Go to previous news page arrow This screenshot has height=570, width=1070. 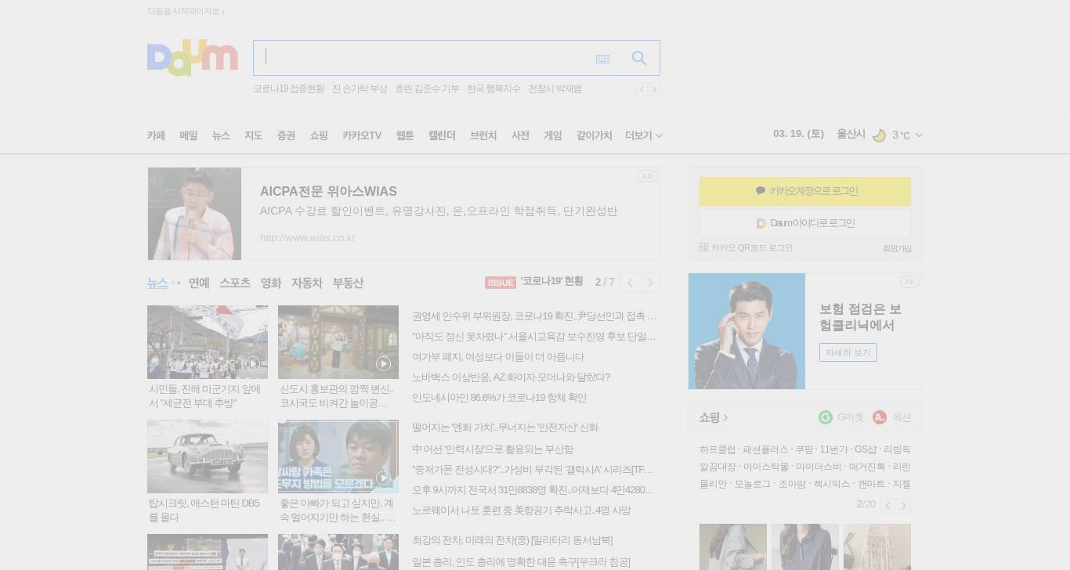point(630,283)
